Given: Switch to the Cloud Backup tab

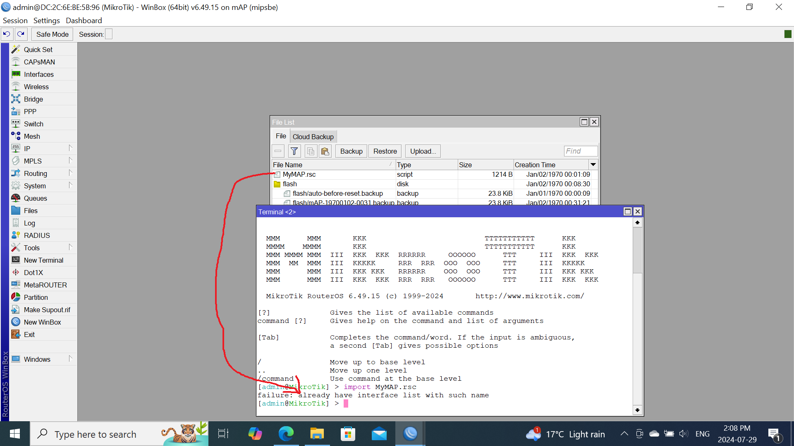Looking at the screenshot, I should click(x=313, y=136).
